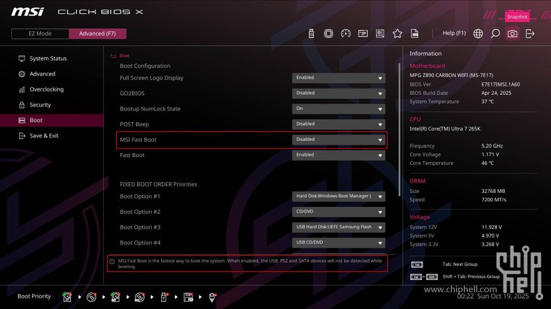
Task: Click the USB flash drive icon in toolbar
Action: click(x=311, y=34)
